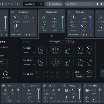Select previous synth preset arrow
The width and height of the screenshot is (104, 104).
67,42
